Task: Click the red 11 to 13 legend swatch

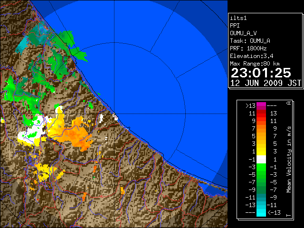Action: pos(261,114)
